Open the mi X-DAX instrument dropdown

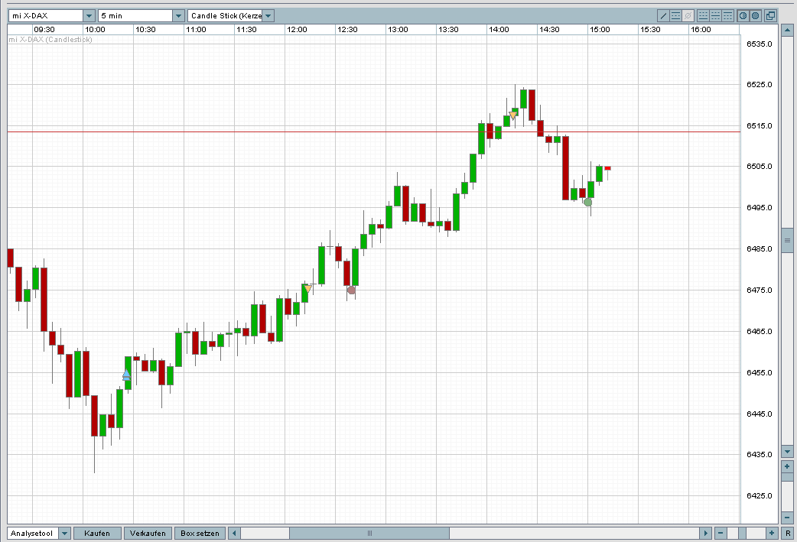coord(89,16)
